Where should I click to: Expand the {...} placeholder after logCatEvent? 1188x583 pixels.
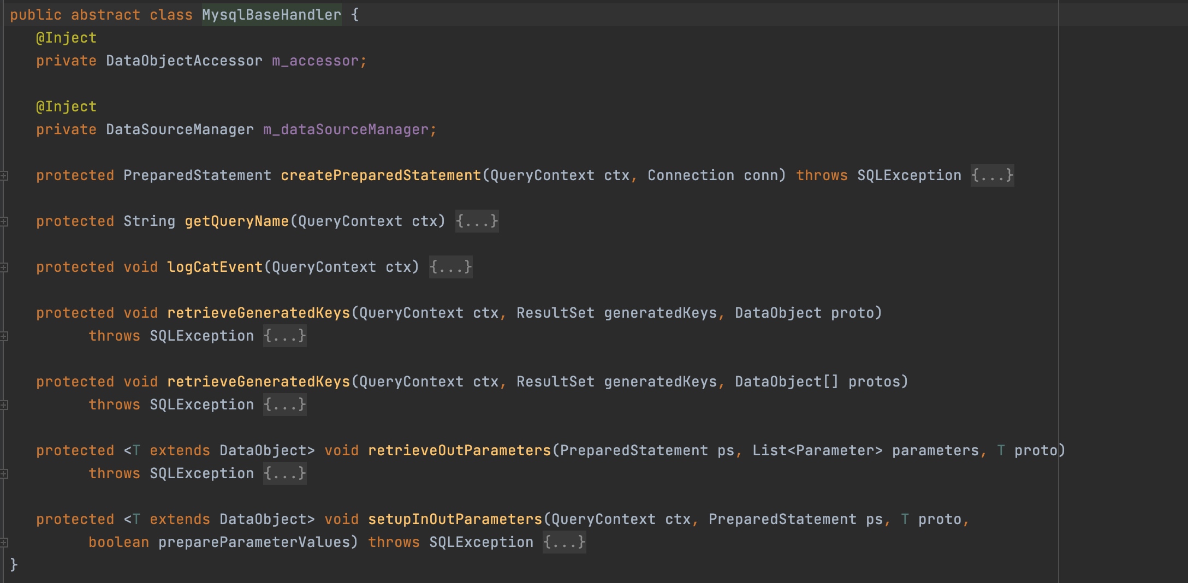(x=450, y=267)
